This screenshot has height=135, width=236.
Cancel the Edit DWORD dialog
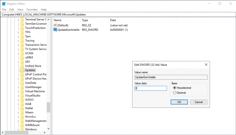tap(199, 102)
